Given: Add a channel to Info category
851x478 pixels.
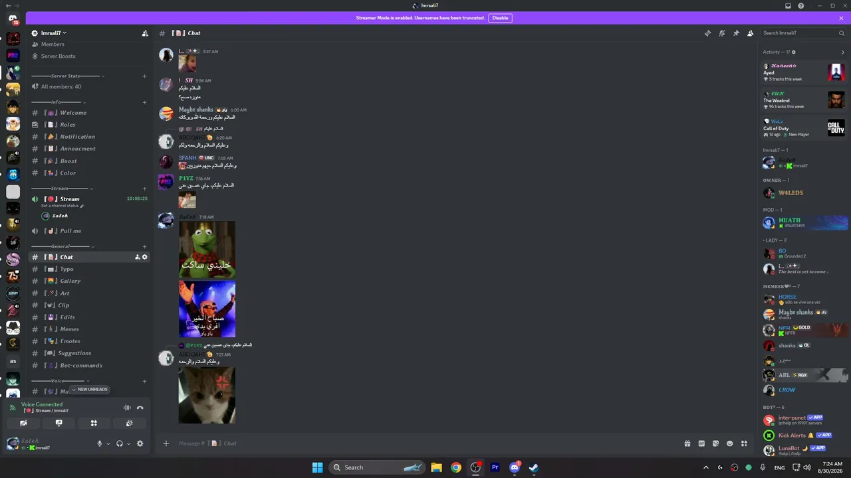Looking at the screenshot, I should point(144,102).
